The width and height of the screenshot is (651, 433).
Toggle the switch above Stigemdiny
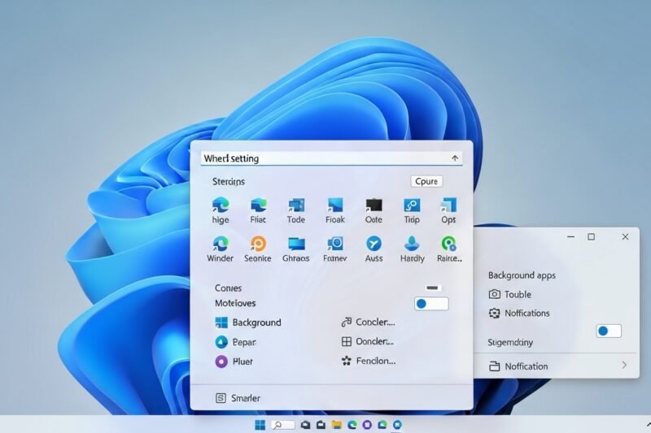(x=609, y=331)
